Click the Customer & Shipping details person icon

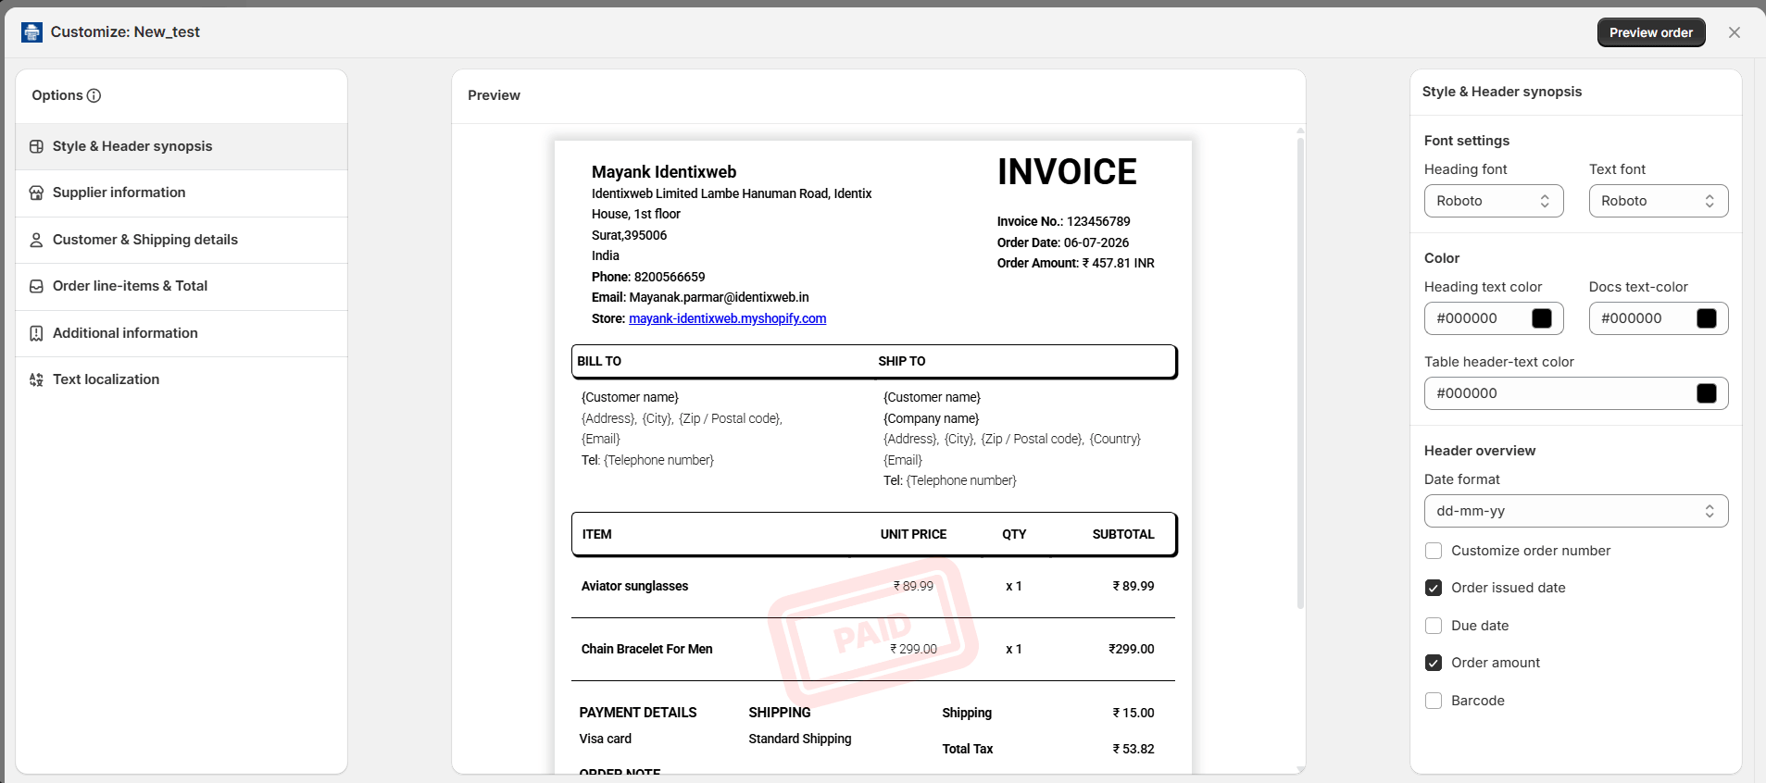click(x=36, y=240)
